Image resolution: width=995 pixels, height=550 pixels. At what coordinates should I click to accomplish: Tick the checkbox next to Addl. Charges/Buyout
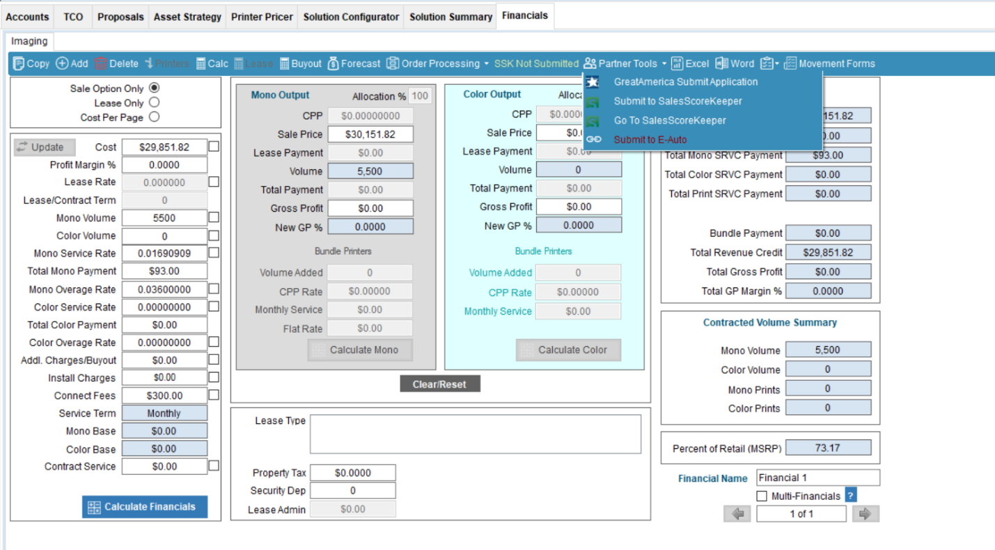point(214,359)
